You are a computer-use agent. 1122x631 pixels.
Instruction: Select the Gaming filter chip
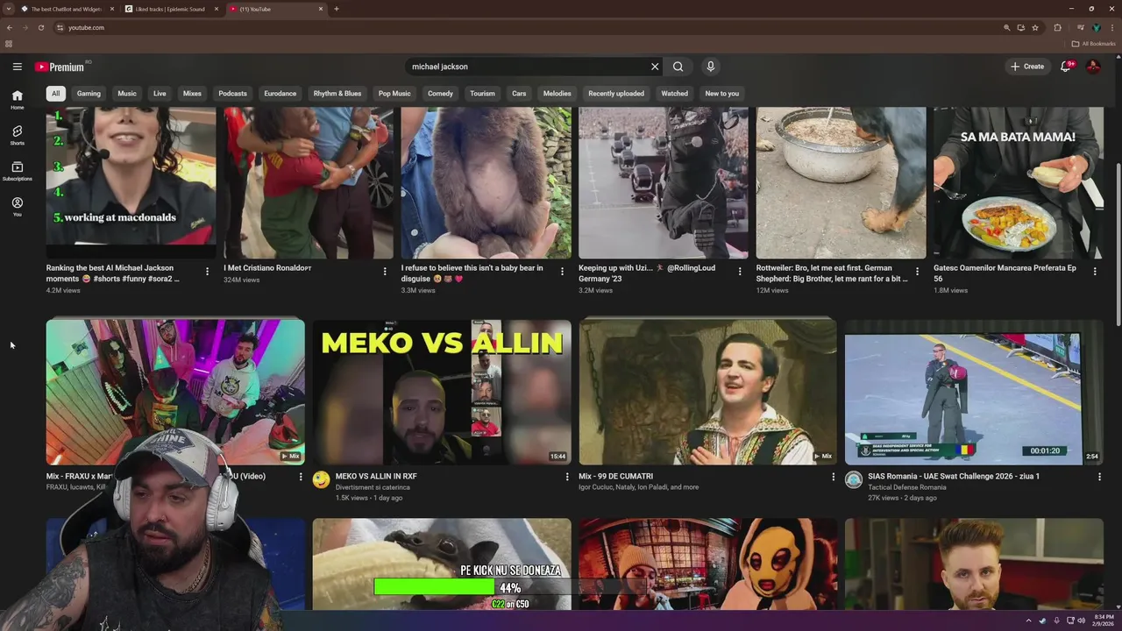click(89, 94)
